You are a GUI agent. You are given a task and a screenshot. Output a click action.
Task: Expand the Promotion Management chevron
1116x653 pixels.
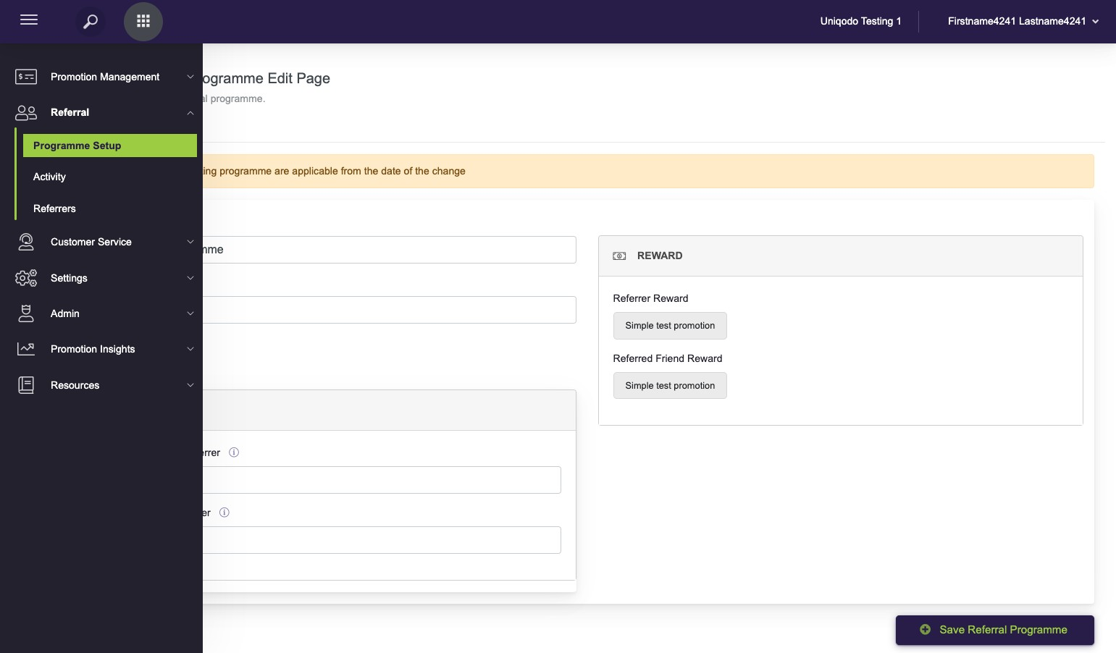pyautogui.click(x=190, y=77)
